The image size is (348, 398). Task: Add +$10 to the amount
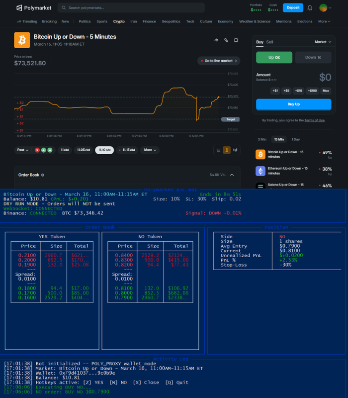pyautogui.click(x=299, y=91)
